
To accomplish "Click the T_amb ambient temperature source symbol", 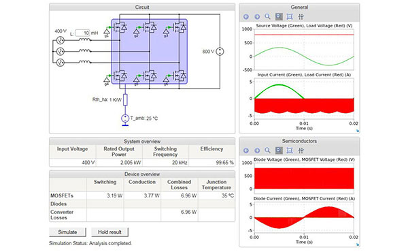I will (x=125, y=119).
